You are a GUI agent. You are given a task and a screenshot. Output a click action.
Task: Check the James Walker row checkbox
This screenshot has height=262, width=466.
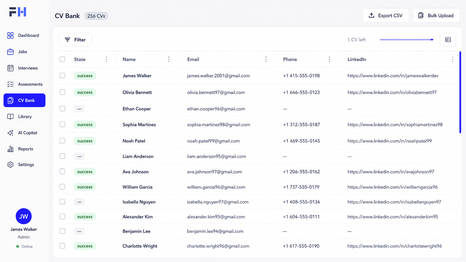pyautogui.click(x=62, y=76)
